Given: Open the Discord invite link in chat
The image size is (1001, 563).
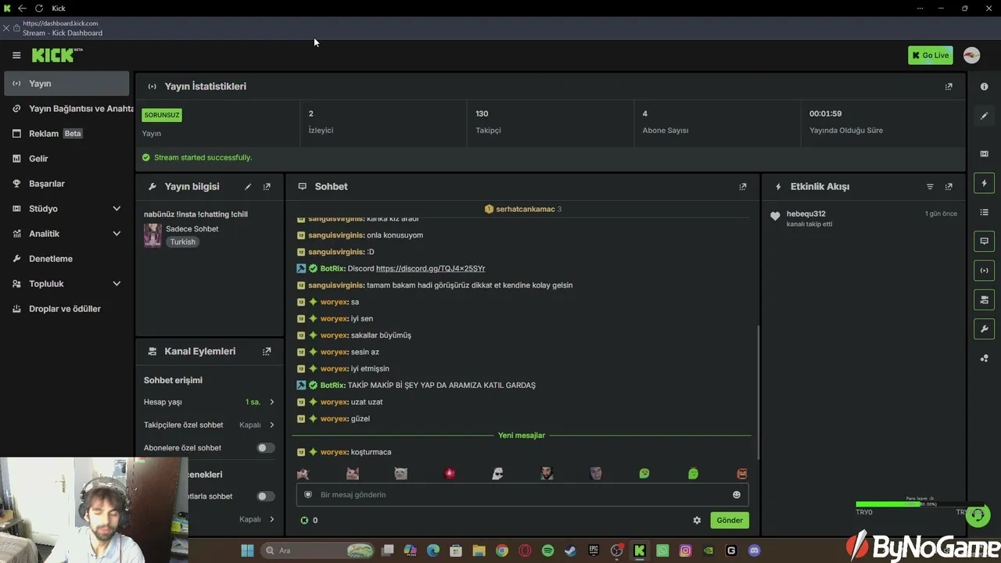Looking at the screenshot, I should 430,269.
